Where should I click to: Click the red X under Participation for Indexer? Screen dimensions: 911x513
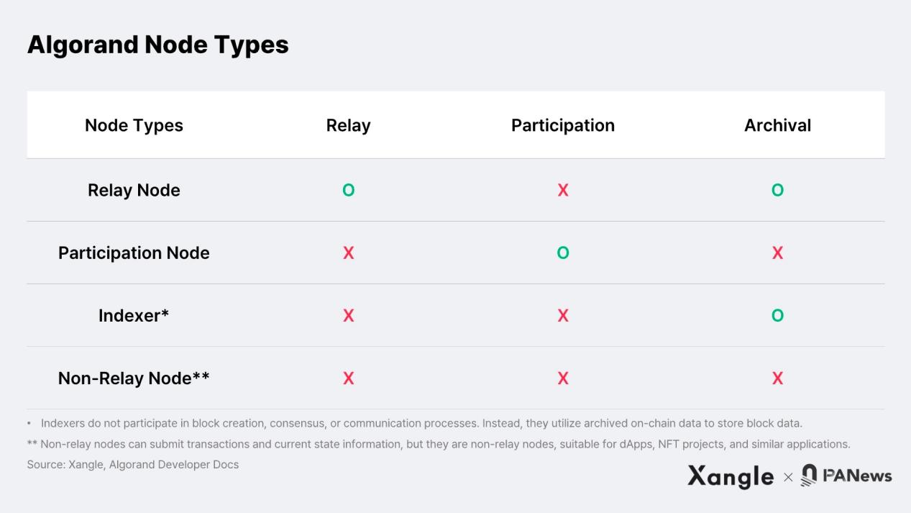(x=563, y=315)
